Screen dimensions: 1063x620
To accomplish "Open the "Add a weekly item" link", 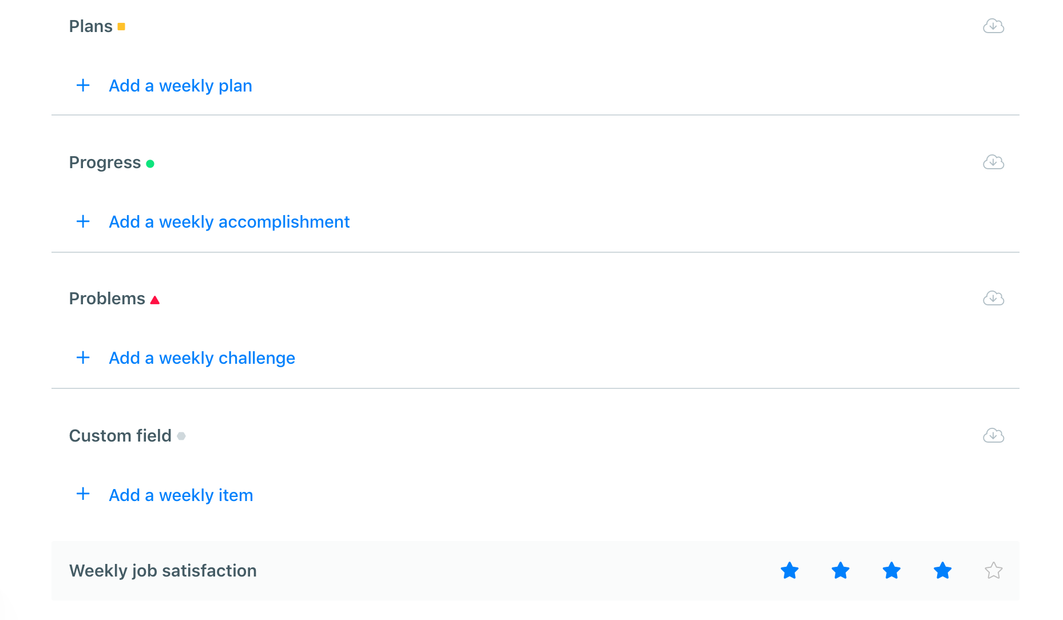I will [x=180, y=495].
